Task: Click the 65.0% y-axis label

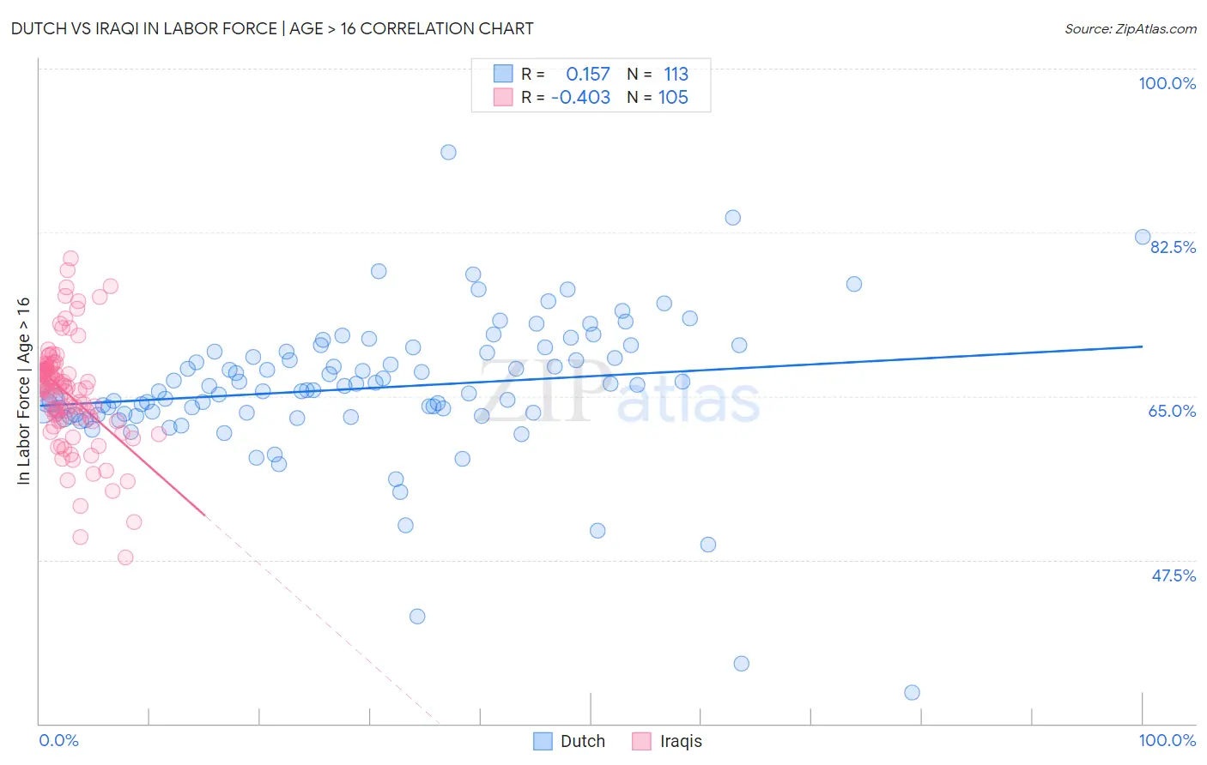Action: [1173, 411]
